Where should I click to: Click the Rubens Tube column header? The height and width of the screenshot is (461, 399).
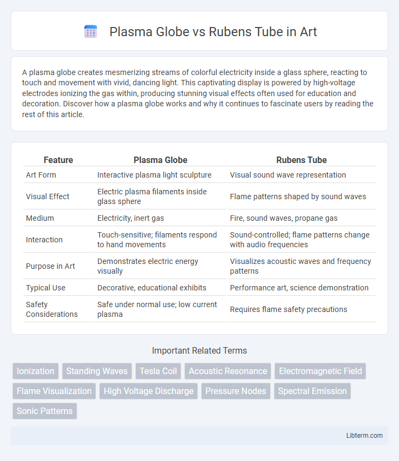(x=301, y=160)
